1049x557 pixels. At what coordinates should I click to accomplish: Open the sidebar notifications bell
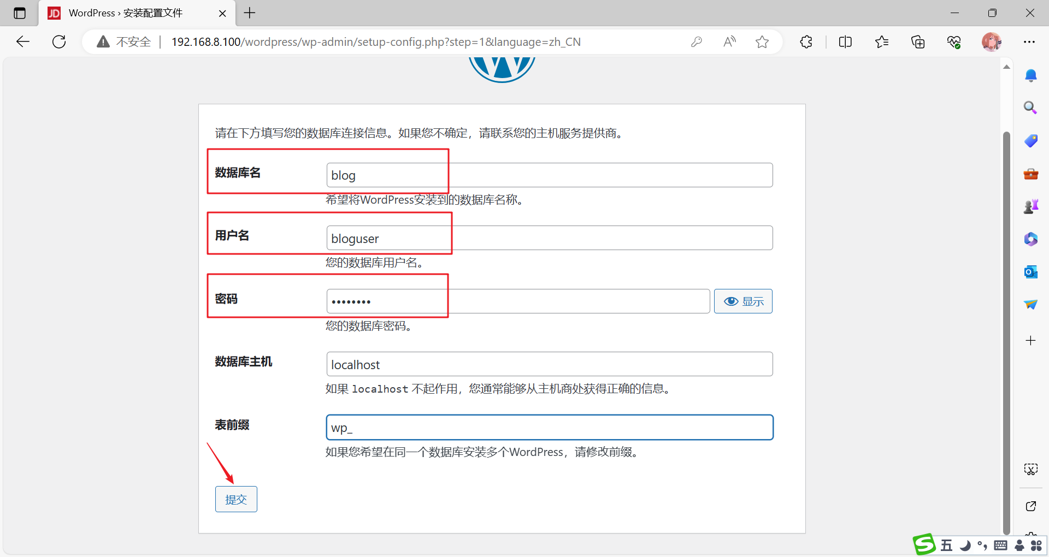tap(1031, 75)
